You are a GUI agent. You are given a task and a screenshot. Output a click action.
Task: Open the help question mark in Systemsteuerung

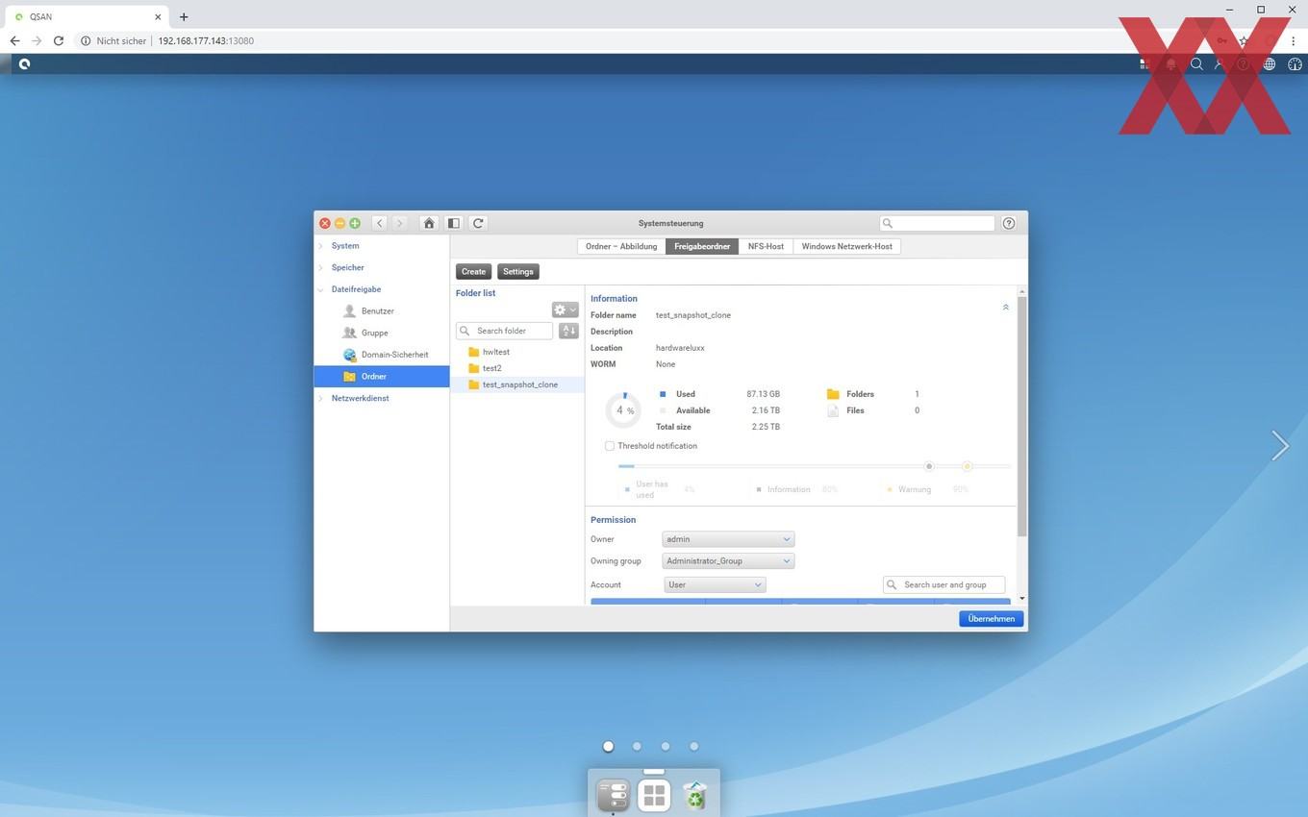[x=1009, y=223]
